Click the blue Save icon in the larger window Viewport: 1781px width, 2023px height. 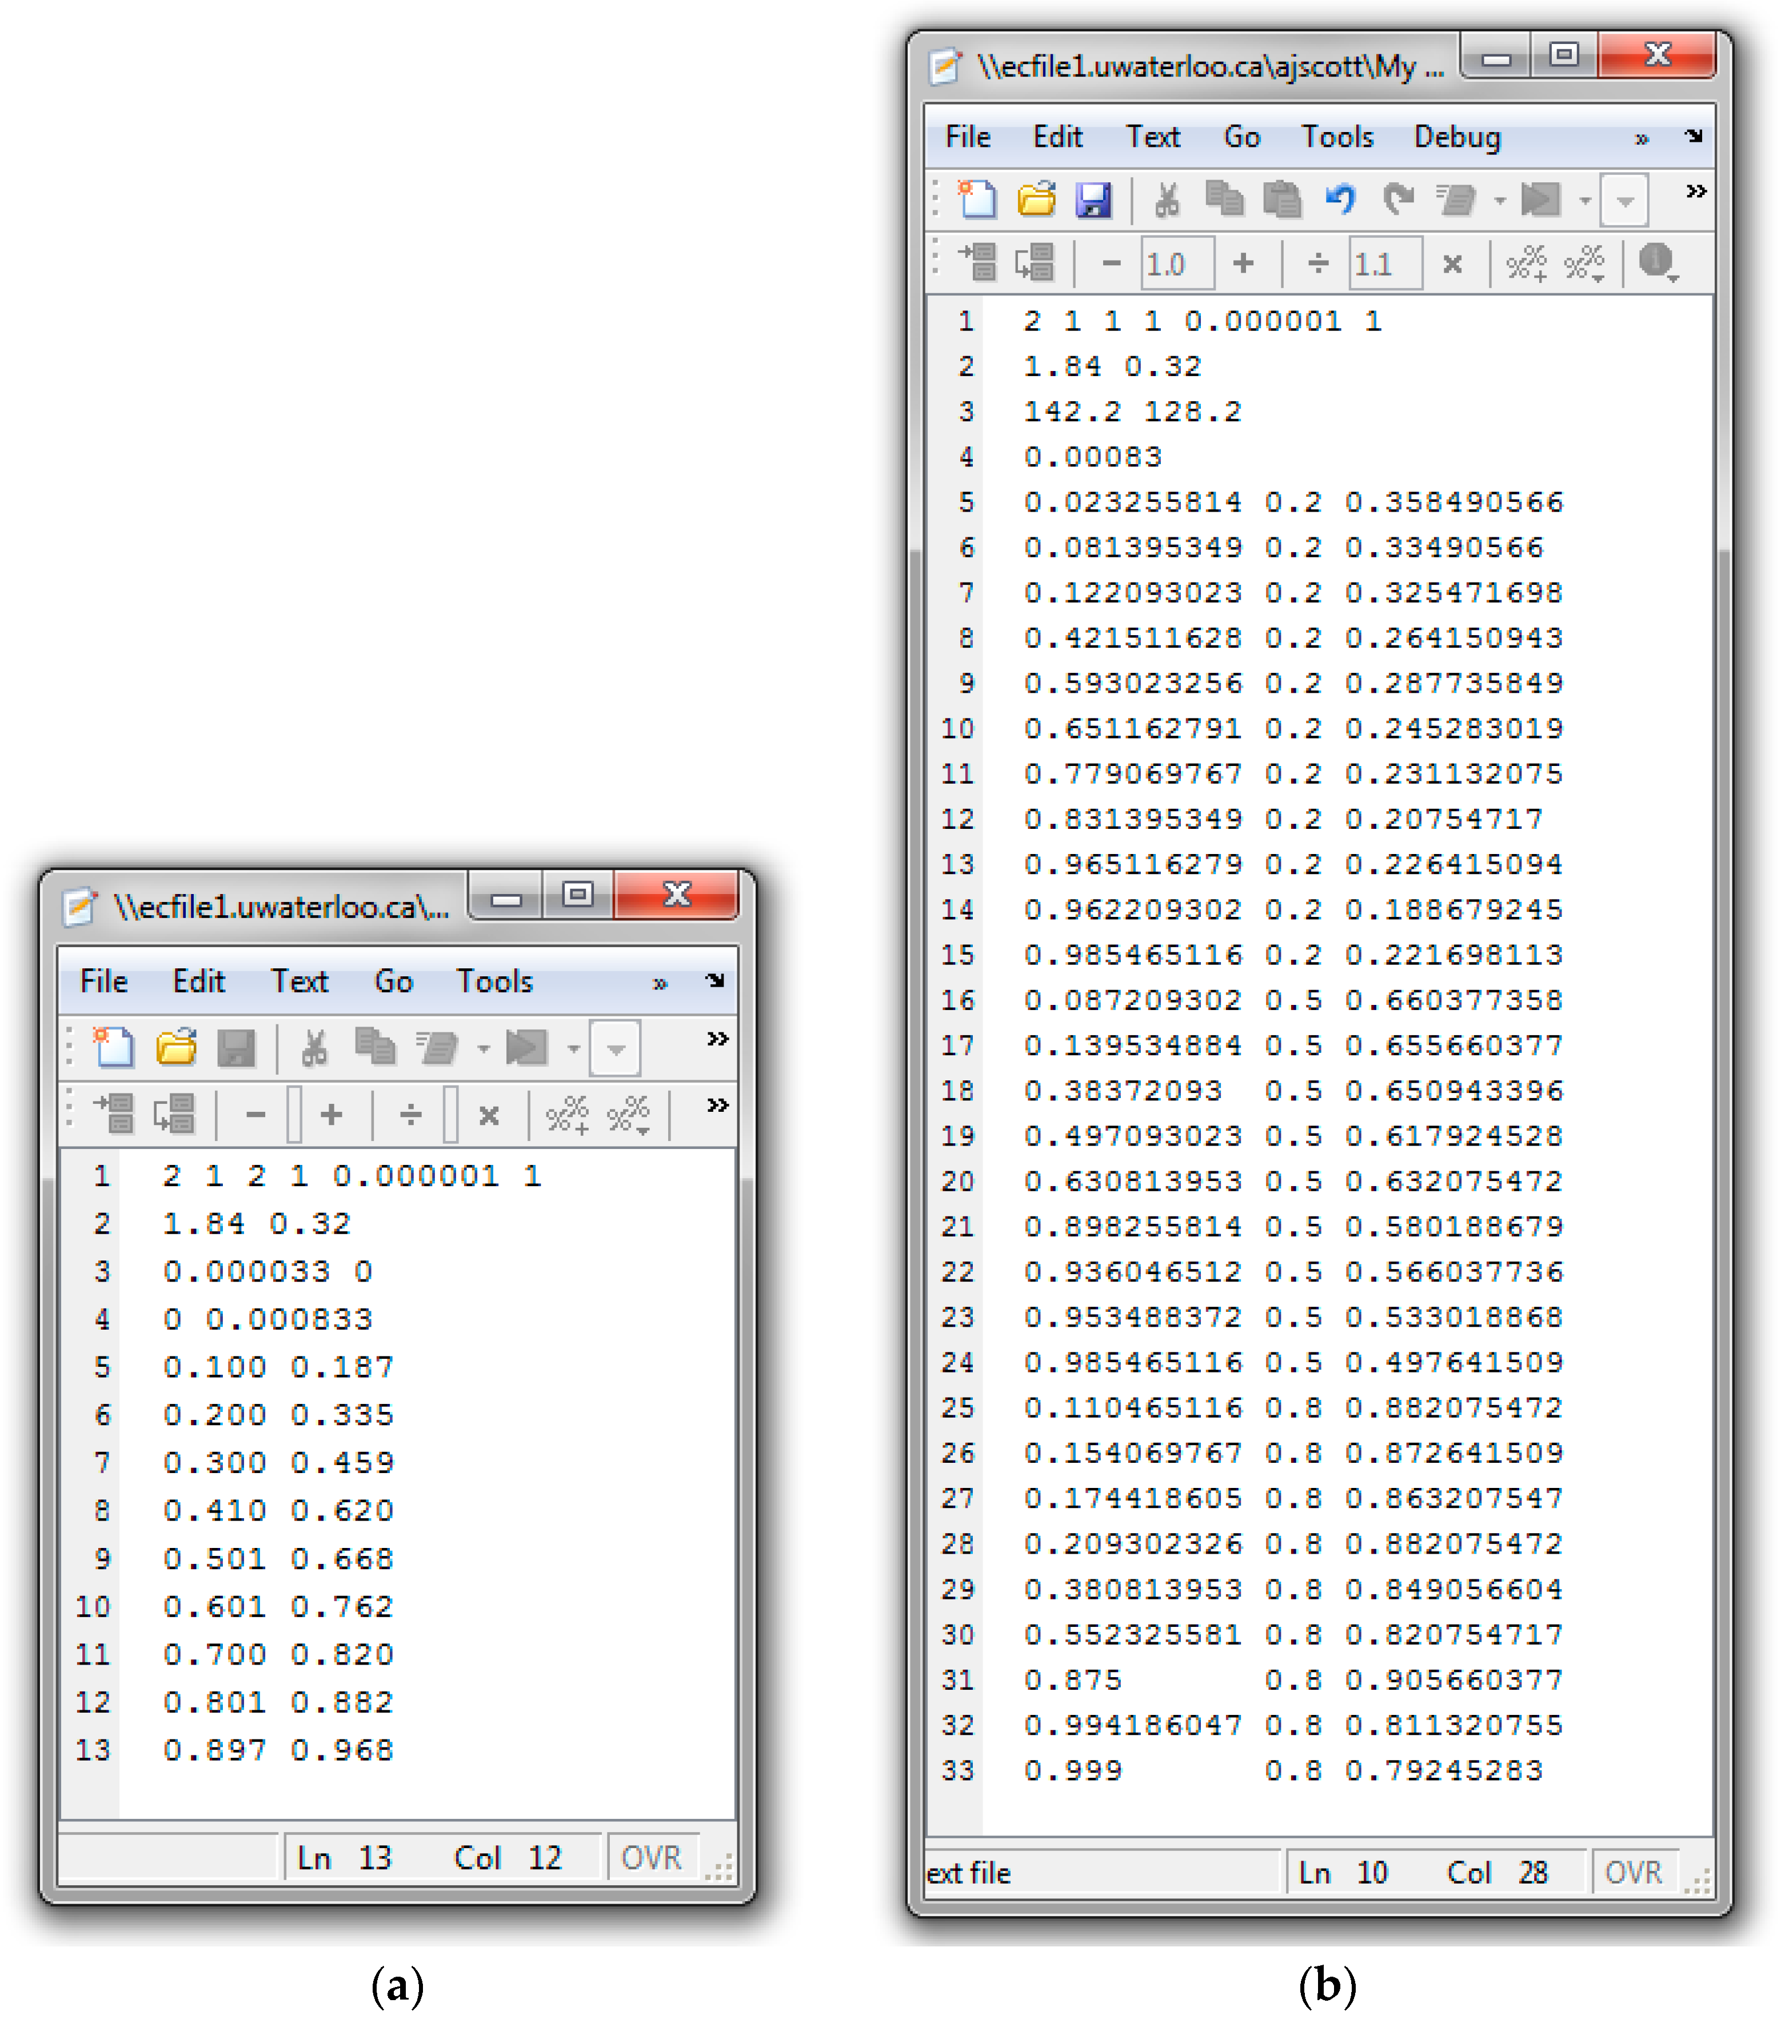[1092, 200]
